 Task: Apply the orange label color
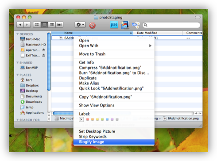pos(93,119)
